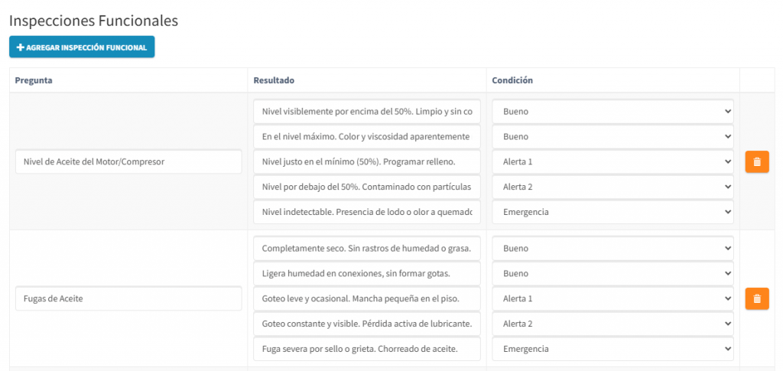The image size is (783, 371).
Task: Edit result field 'Nivel visiblemente por encima del 50%'
Action: click(x=367, y=112)
